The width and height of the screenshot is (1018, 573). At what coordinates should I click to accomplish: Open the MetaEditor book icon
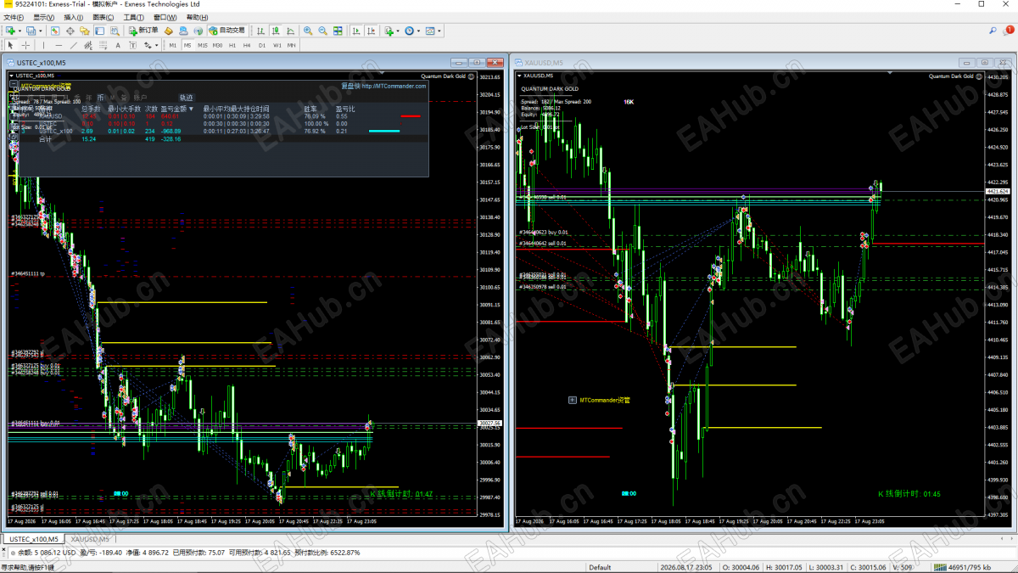click(169, 31)
